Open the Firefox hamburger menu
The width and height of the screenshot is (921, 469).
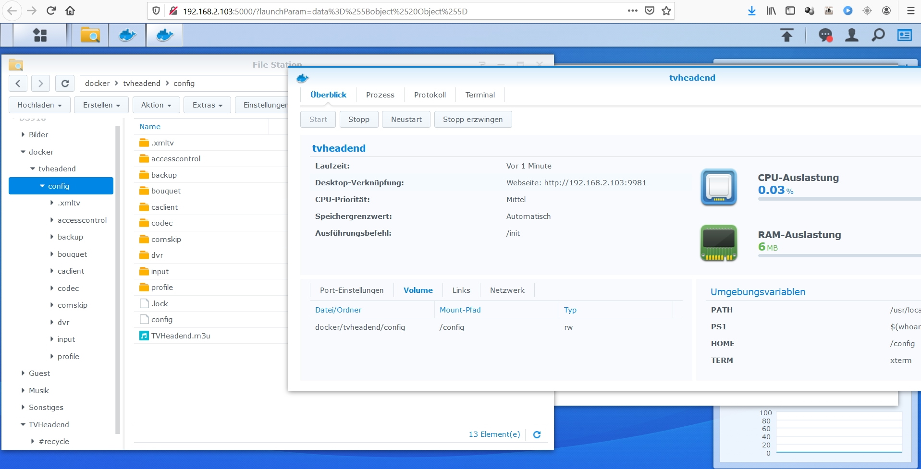tap(910, 11)
